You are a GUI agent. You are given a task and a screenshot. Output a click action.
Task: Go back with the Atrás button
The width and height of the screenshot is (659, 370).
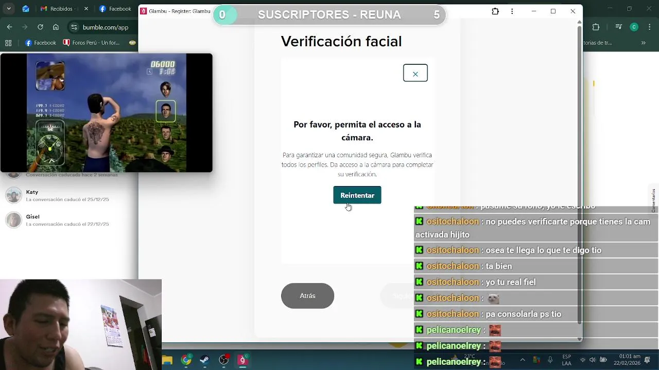307,295
